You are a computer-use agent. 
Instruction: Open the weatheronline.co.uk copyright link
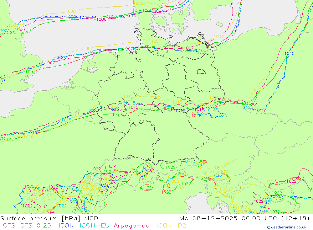287,227
